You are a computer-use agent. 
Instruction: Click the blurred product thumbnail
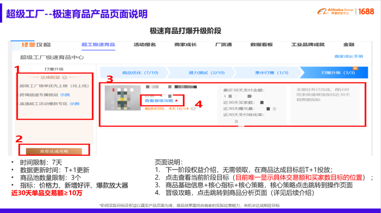pos(121,98)
